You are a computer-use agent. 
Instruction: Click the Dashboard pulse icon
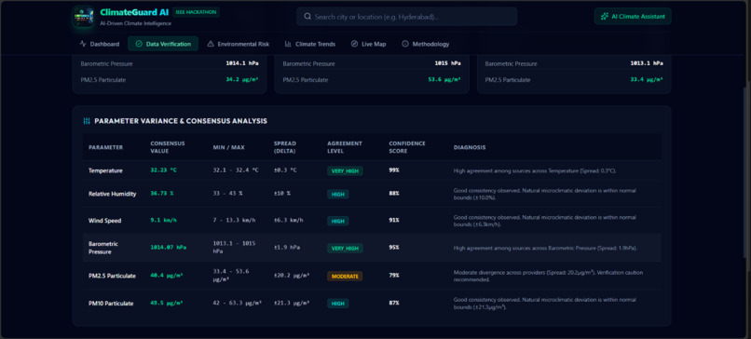pos(83,44)
